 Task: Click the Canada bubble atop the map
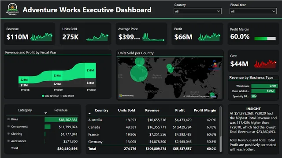140,61
